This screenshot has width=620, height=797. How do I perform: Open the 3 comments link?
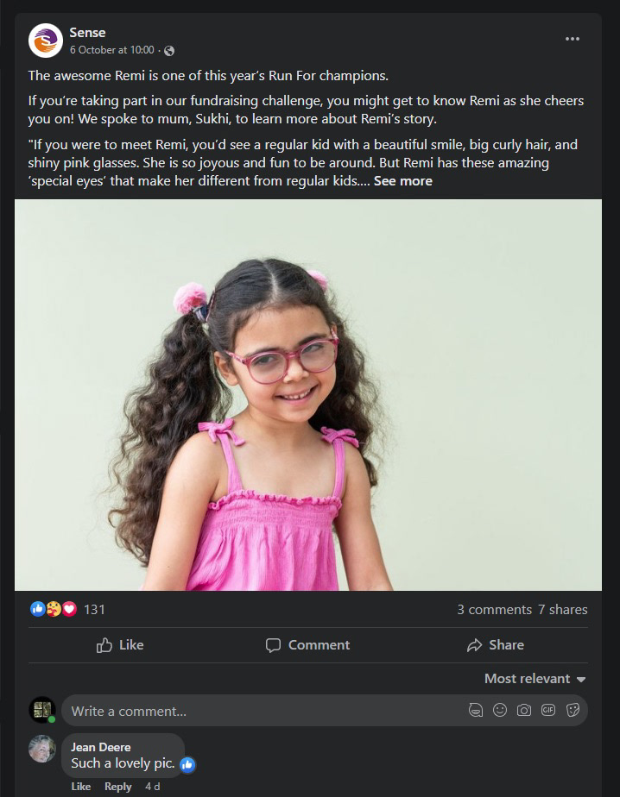click(x=494, y=610)
